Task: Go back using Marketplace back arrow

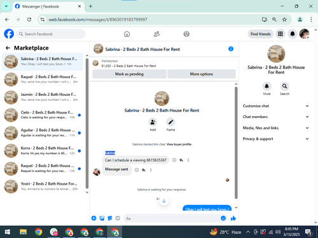Action: click(x=8, y=48)
